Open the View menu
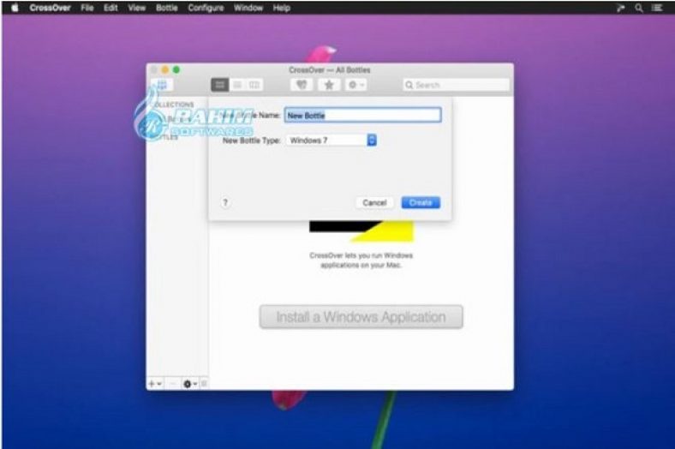This screenshot has height=449, width=675. pos(136,8)
